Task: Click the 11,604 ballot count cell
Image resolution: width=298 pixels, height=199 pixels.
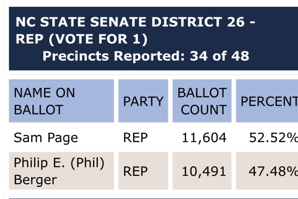Action: click(x=204, y=138)
